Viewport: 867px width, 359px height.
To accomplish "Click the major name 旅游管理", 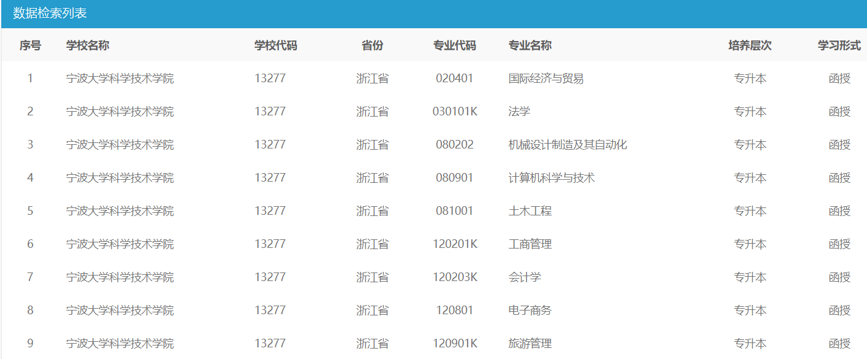I will [530, 344].
